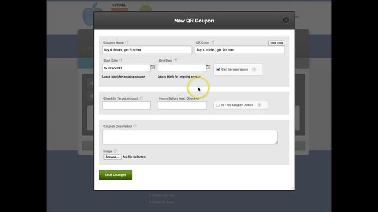Click the New QR Coupon title
The image size is (378, 212).
194,21
